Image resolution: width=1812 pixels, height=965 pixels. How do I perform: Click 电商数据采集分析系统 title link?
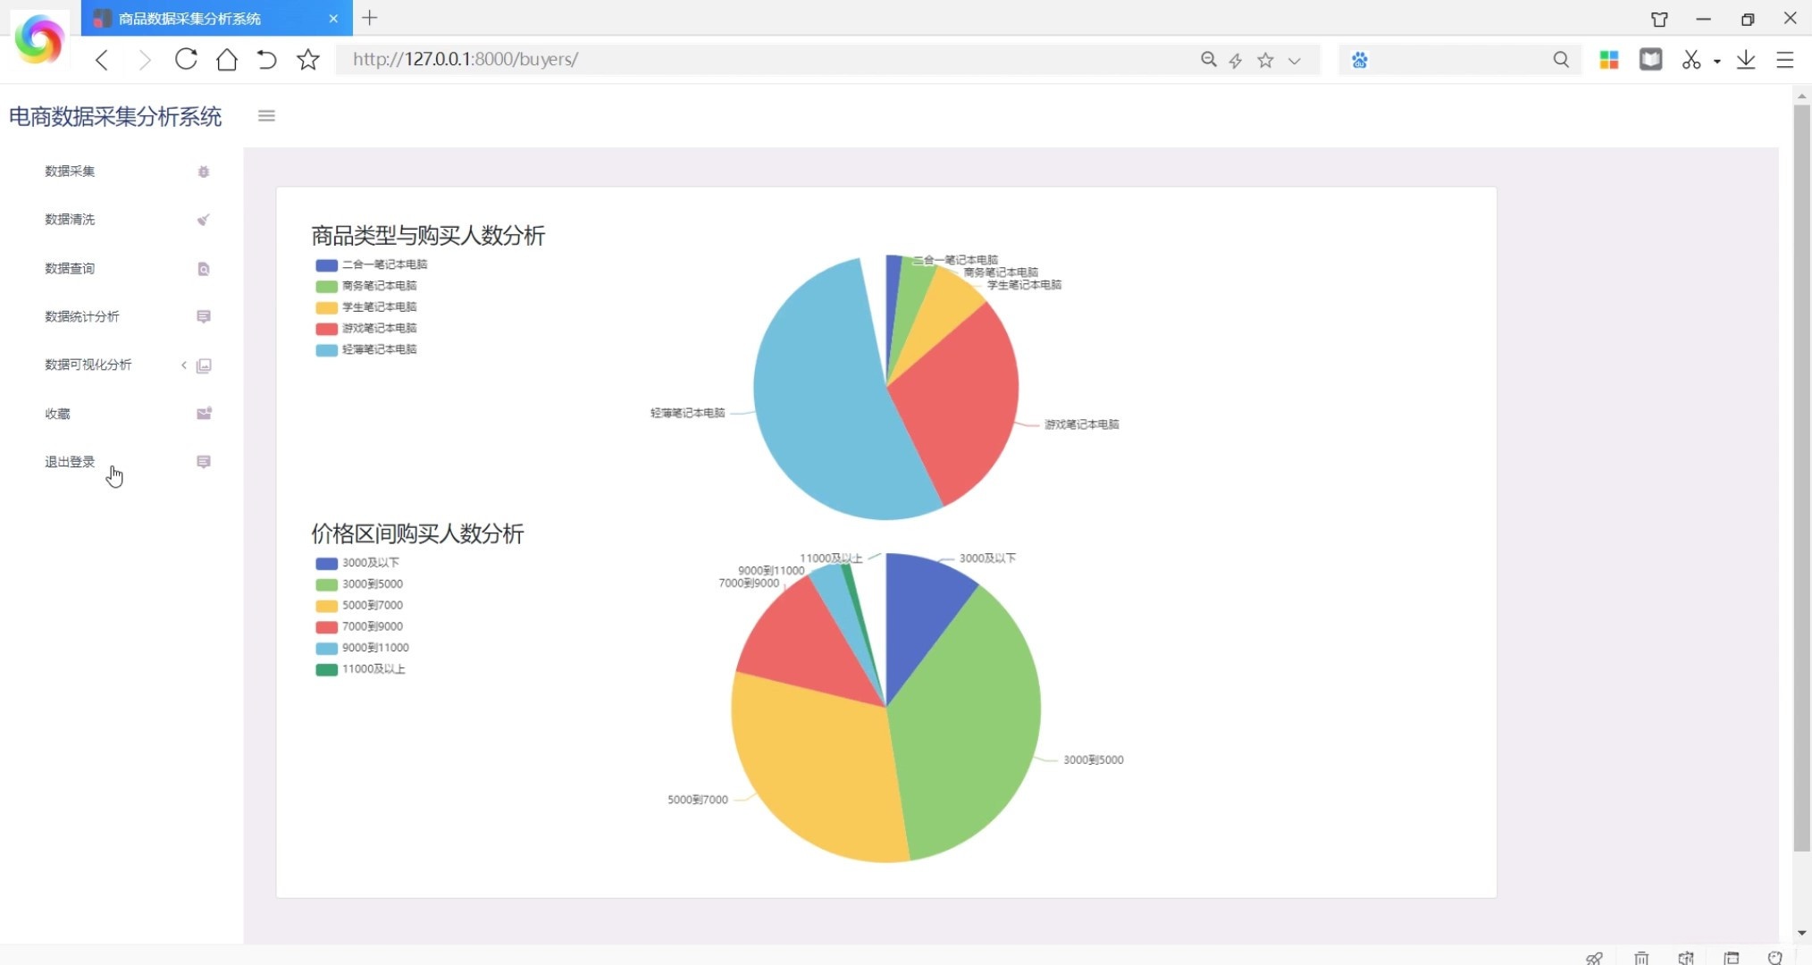pos(115,116)
